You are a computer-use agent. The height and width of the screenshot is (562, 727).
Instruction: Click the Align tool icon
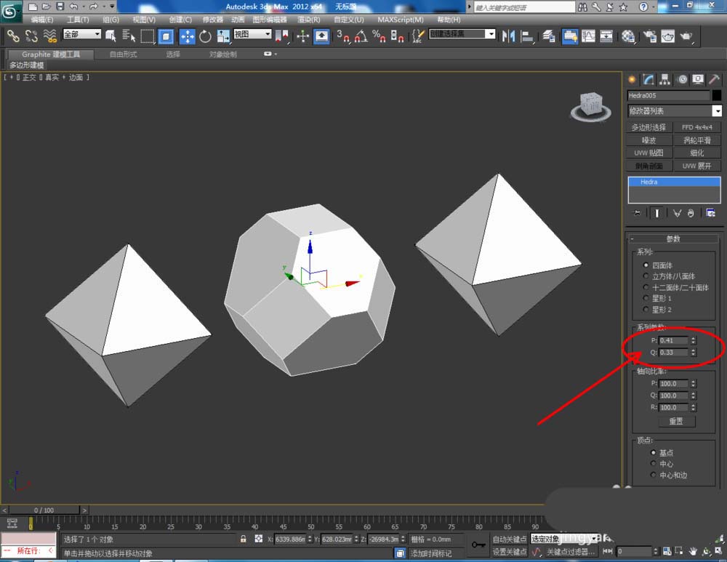[526, 36]
